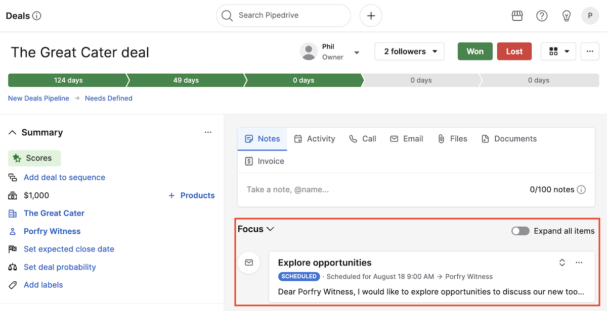Click The Great Cater deal title
Viewport: 607px width, 311px height.
[80, 53]
